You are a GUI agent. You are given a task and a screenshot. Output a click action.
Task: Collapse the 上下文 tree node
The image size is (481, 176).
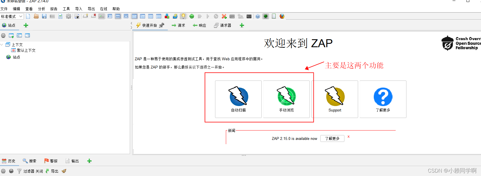(2, 45)
